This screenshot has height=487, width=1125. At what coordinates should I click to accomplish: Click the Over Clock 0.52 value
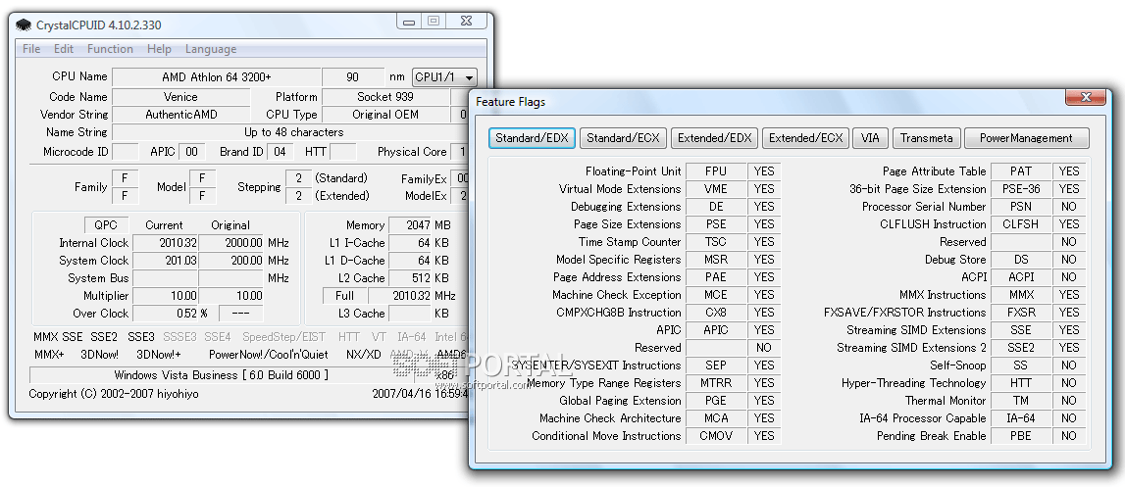click(x=165, y=314)
